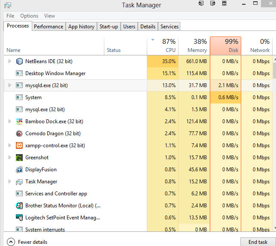The image size is (276, 246).
Task: Expand the Task Manager process group
Action: [x=10, y=182]
